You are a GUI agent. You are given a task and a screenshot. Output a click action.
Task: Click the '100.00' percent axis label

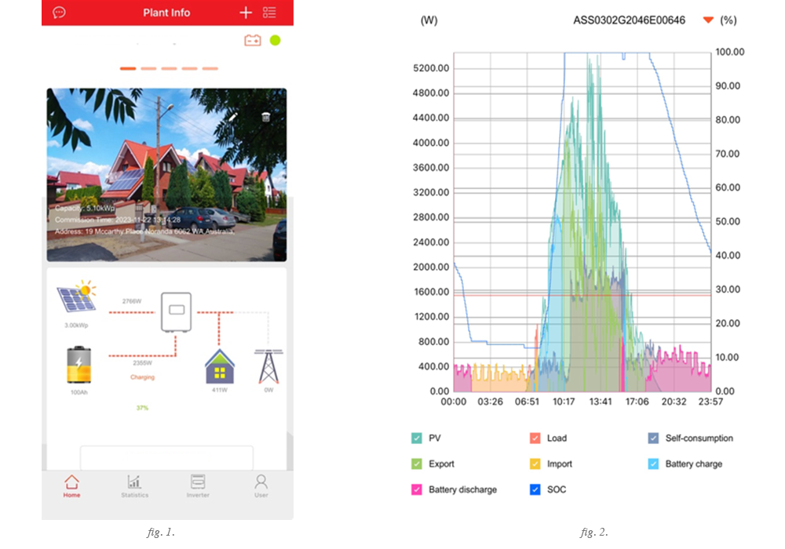[730, 52]
